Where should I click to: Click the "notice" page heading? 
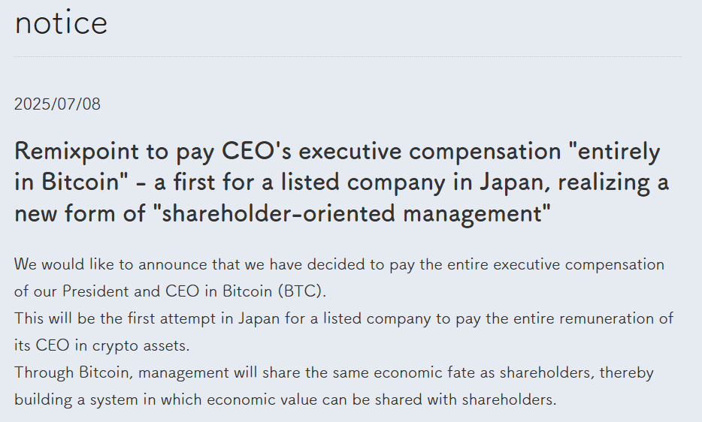coord(61,23)
